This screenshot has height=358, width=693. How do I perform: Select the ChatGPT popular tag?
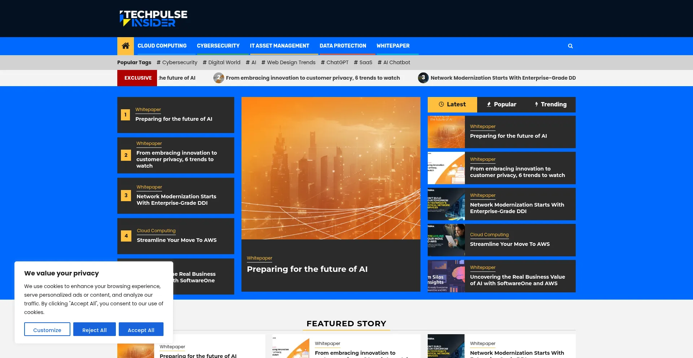pyautogui.click(x=335, y=62)
